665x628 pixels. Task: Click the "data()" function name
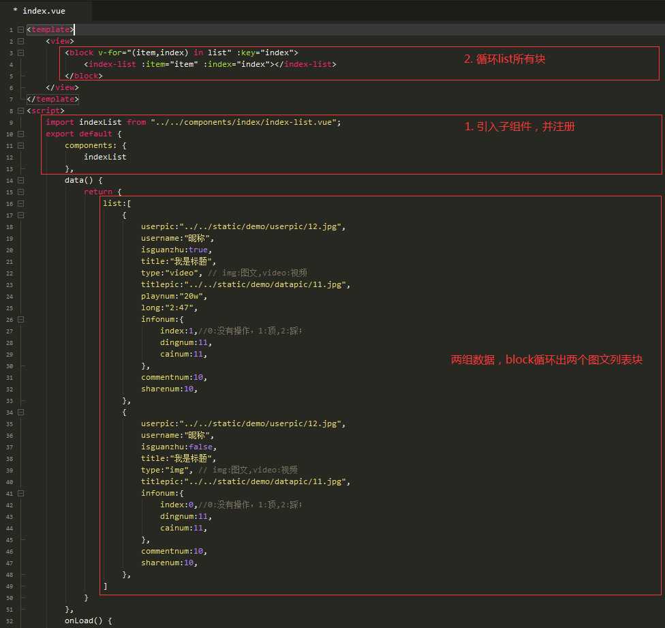(x=78, y=180)
